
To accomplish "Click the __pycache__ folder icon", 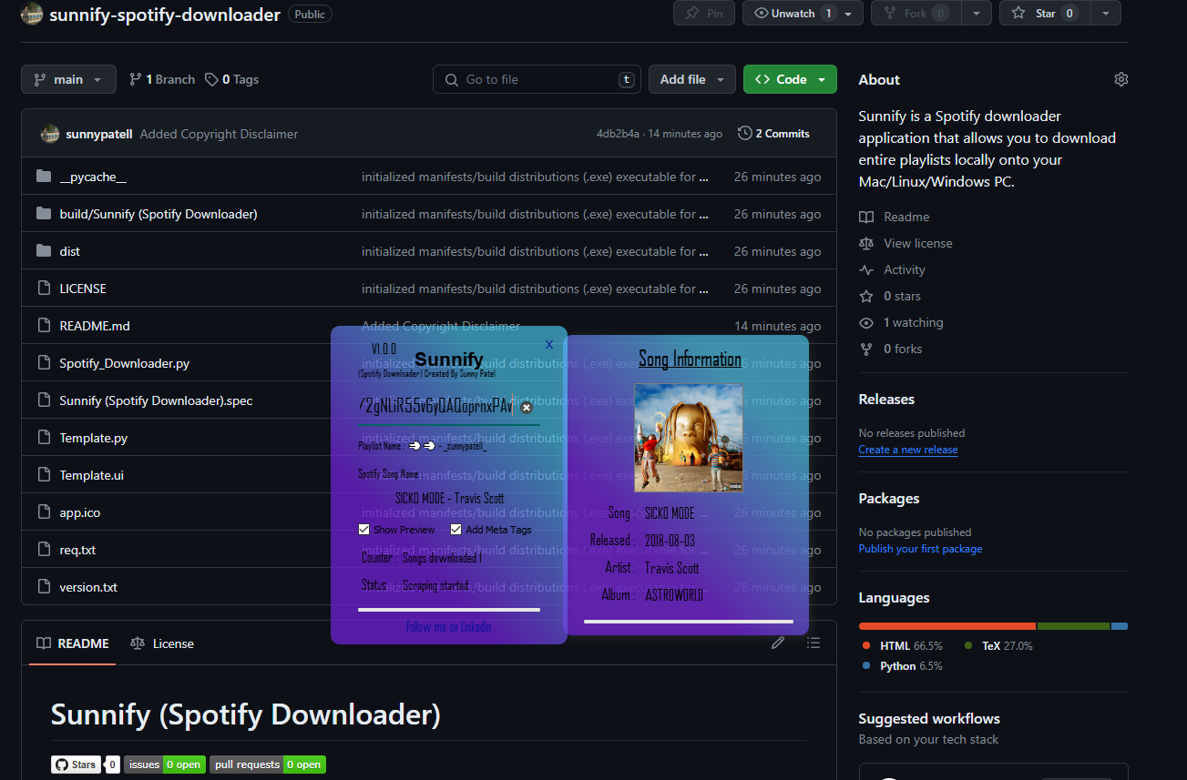I will (x=44, y=177).
